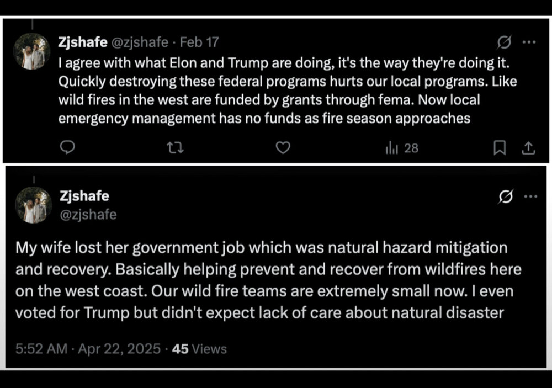
Task: Click the Grok icon on the Feb 17 tweet
Action: pyautogui.click(x=504, y=42)
